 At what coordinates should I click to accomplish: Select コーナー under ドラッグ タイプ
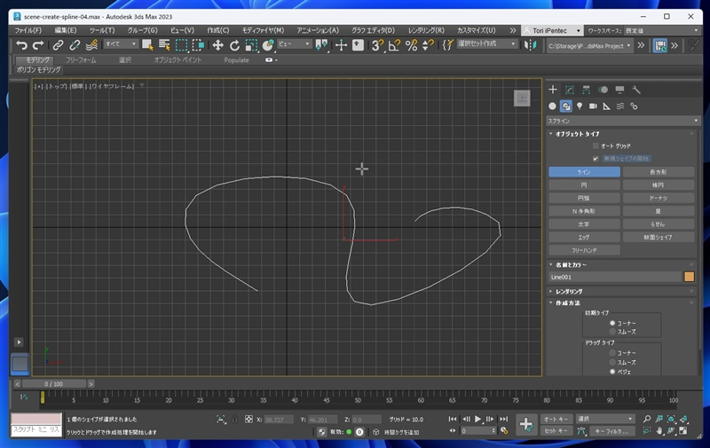point(612,353)
